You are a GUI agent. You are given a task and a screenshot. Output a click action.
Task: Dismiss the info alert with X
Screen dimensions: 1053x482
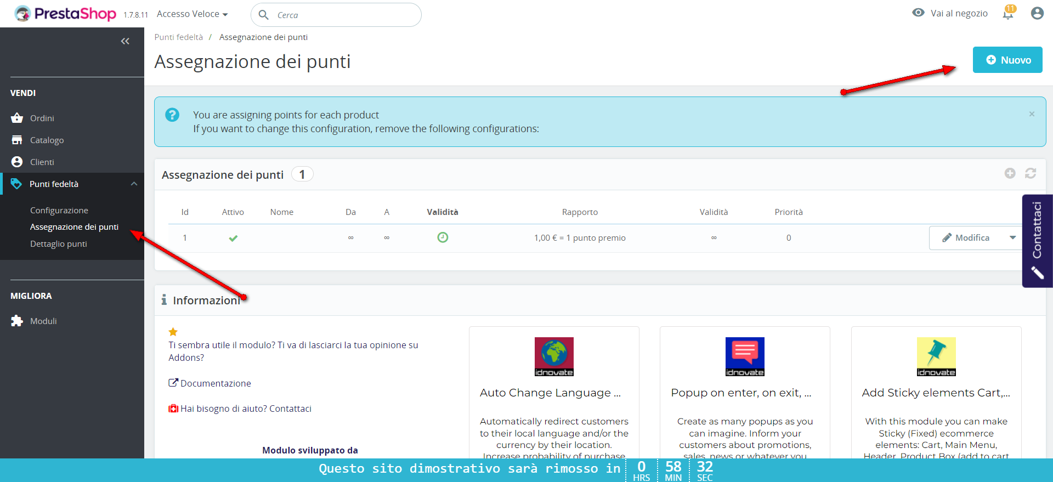click(1032, 114)
